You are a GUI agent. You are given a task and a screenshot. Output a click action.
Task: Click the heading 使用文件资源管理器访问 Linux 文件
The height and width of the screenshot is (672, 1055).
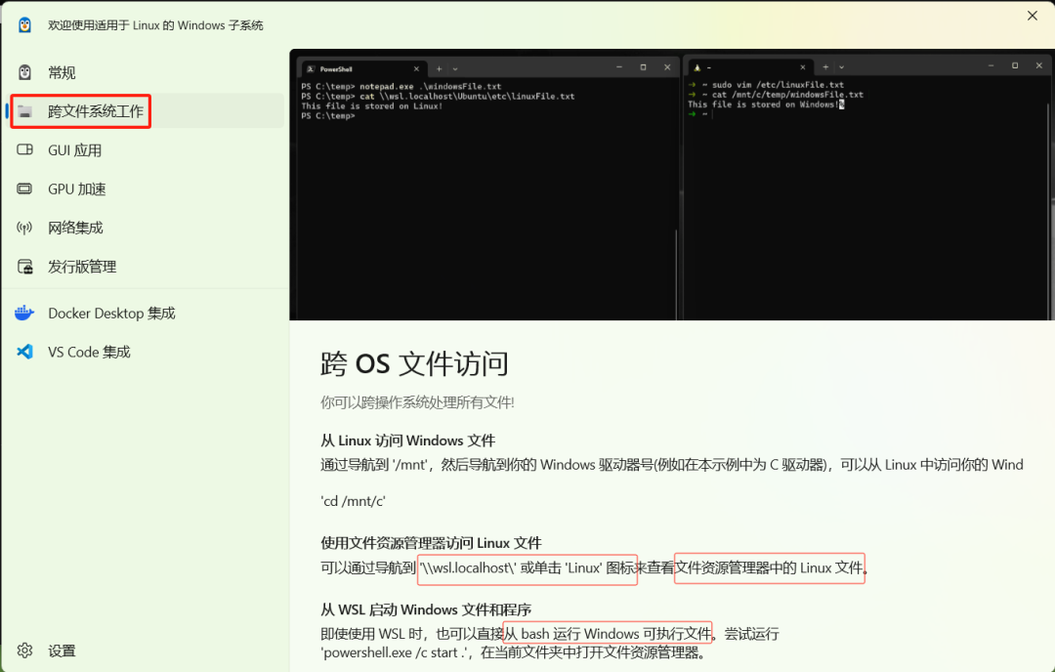point(431,543)
